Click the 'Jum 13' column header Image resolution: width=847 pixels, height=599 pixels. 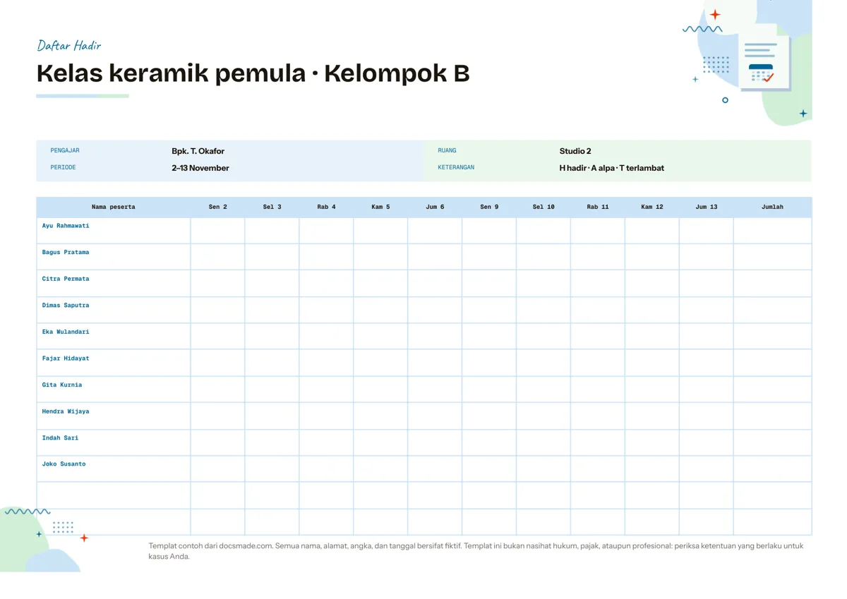[707, 207]
